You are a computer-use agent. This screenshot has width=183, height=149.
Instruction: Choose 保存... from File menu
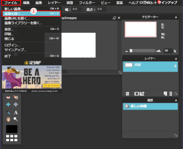[31, 29]
